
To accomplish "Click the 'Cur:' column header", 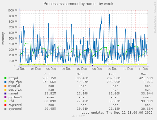I will pos(48,74).
